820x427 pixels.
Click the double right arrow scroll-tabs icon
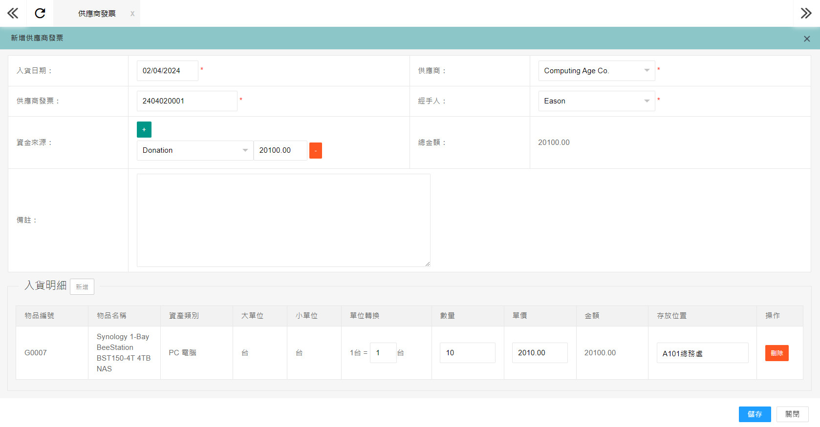806,13
